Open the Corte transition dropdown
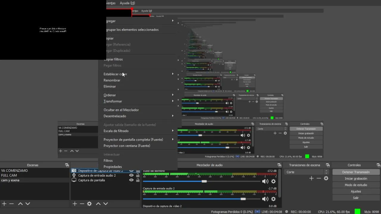The width and height of the screenshot is (381, 214). (307, 172)
